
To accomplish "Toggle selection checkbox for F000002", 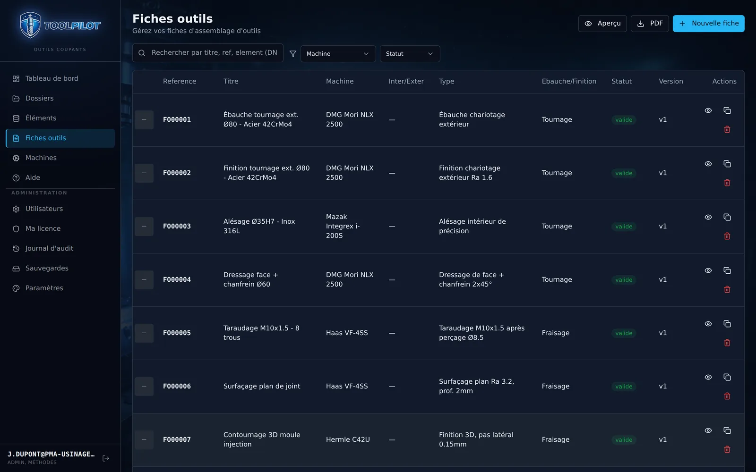I will (144, 173).
